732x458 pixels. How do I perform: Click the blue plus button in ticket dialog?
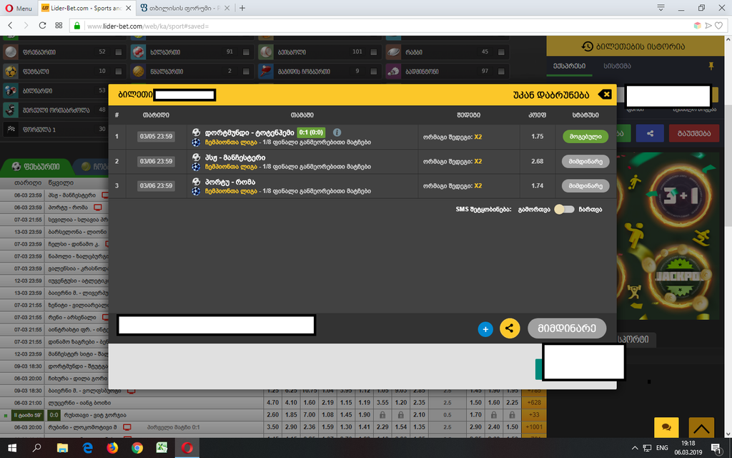485,329
